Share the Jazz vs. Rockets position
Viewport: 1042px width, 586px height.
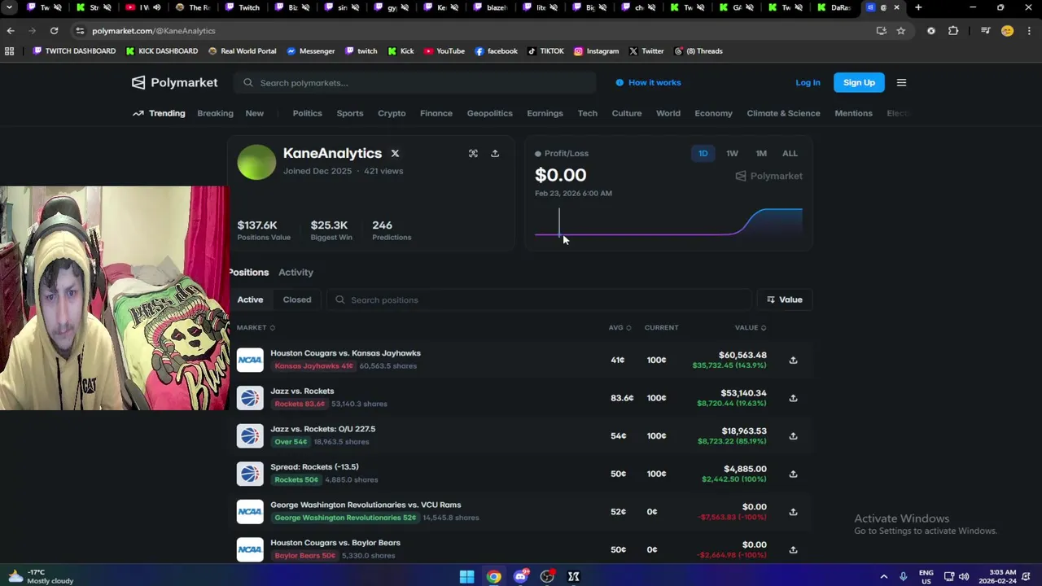point(793,398)
